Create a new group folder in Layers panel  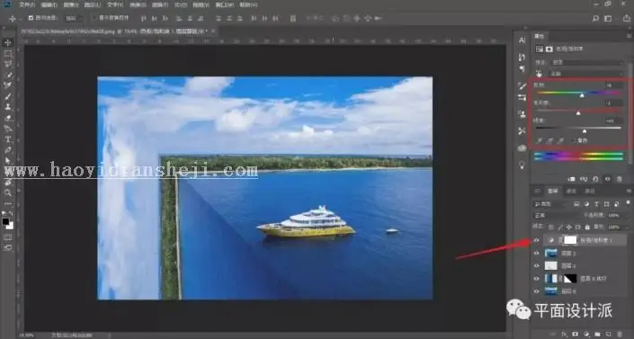(x=597, y=335)
